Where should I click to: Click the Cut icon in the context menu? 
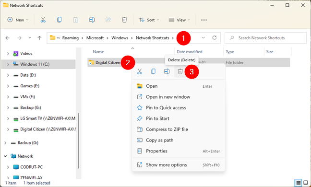(140, 71)
